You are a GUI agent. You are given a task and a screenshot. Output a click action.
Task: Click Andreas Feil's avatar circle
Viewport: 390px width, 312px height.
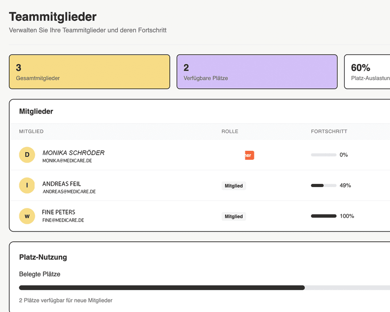(x=27, y=185)
